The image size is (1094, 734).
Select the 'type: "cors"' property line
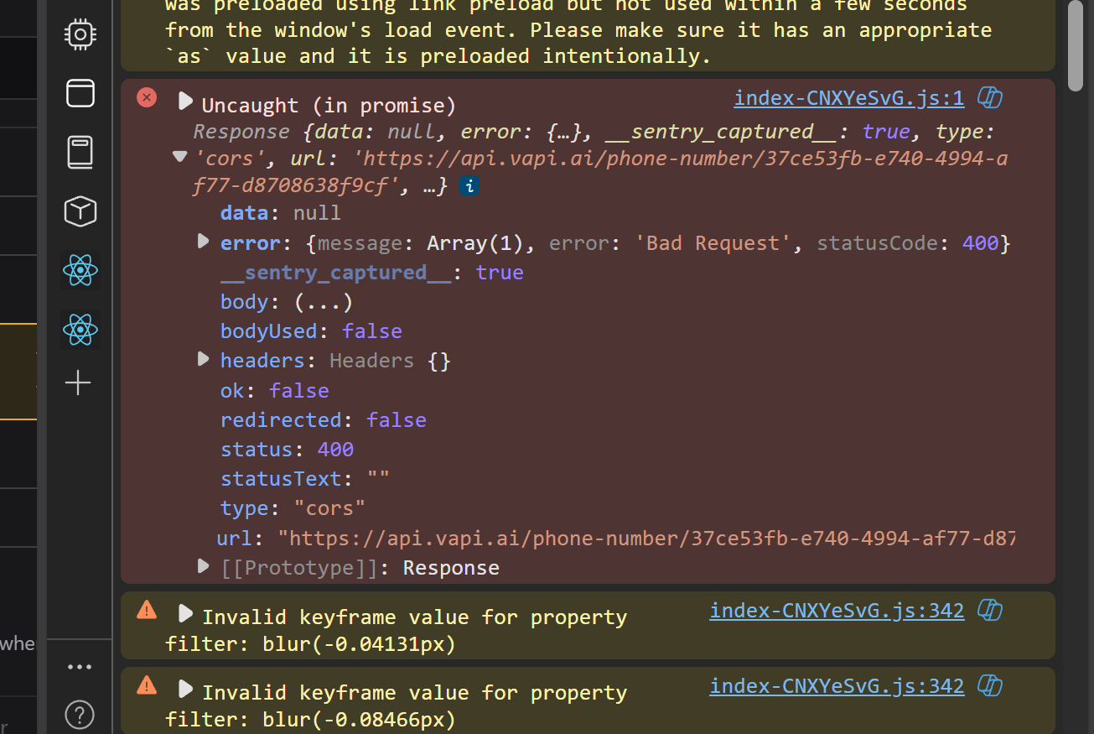[293, 508]
